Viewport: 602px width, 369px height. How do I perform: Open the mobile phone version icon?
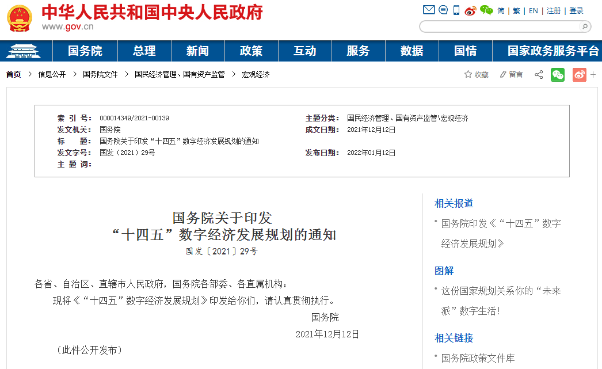(456, 10)
